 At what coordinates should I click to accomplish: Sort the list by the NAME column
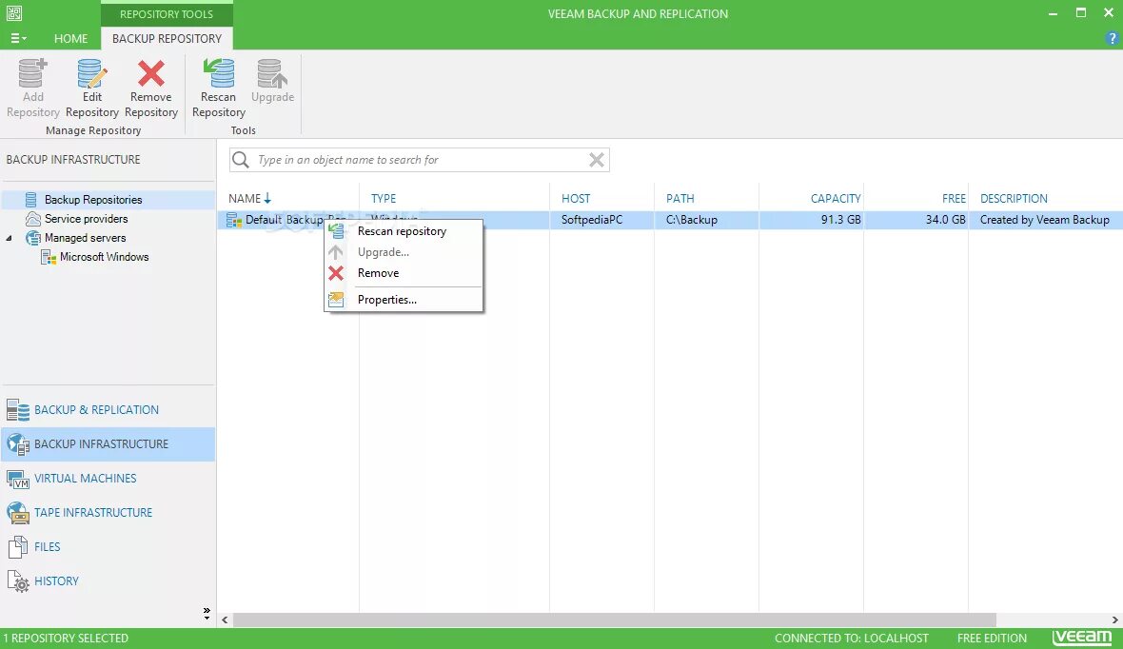(249, 199)
